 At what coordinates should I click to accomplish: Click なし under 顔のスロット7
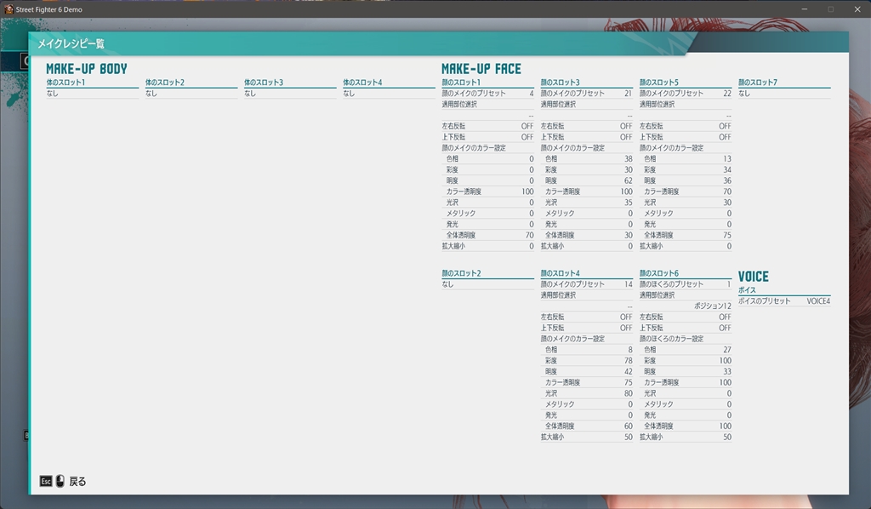744,94
